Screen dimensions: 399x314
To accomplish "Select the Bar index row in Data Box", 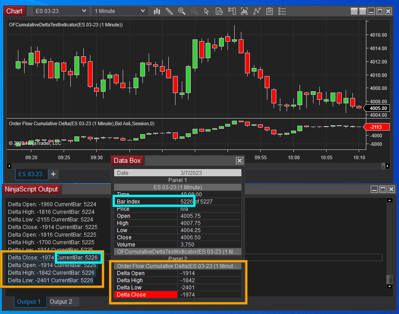I will coord(178,202).
